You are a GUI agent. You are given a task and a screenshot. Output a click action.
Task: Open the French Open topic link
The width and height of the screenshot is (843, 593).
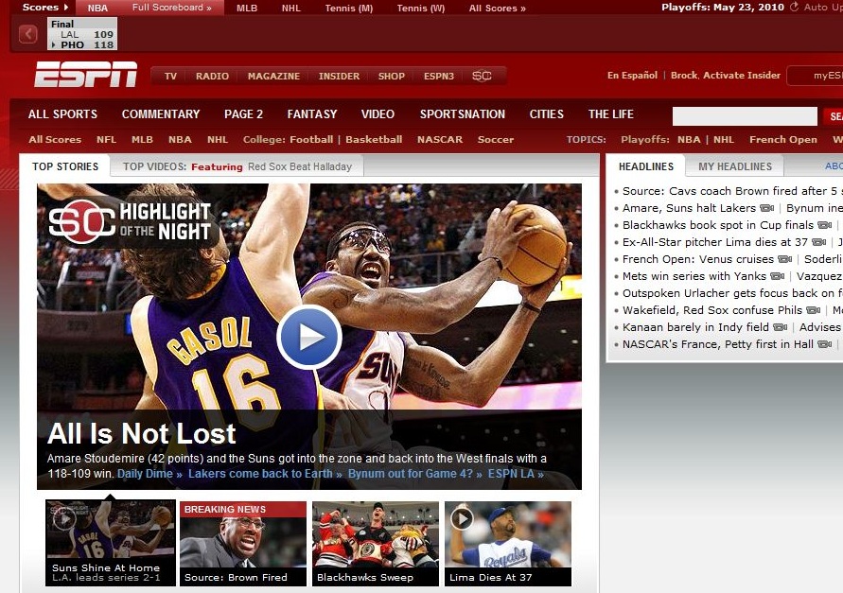783,139
